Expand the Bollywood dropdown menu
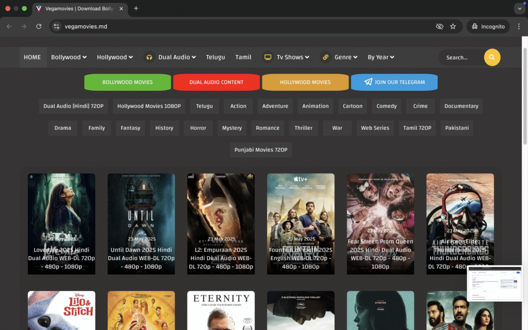The height and width of the screenshot is (330, 528). coord(69,57)
